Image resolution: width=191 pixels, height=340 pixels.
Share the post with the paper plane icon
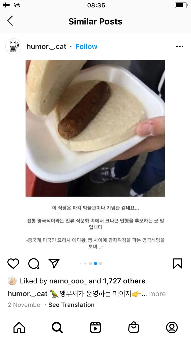54,264
